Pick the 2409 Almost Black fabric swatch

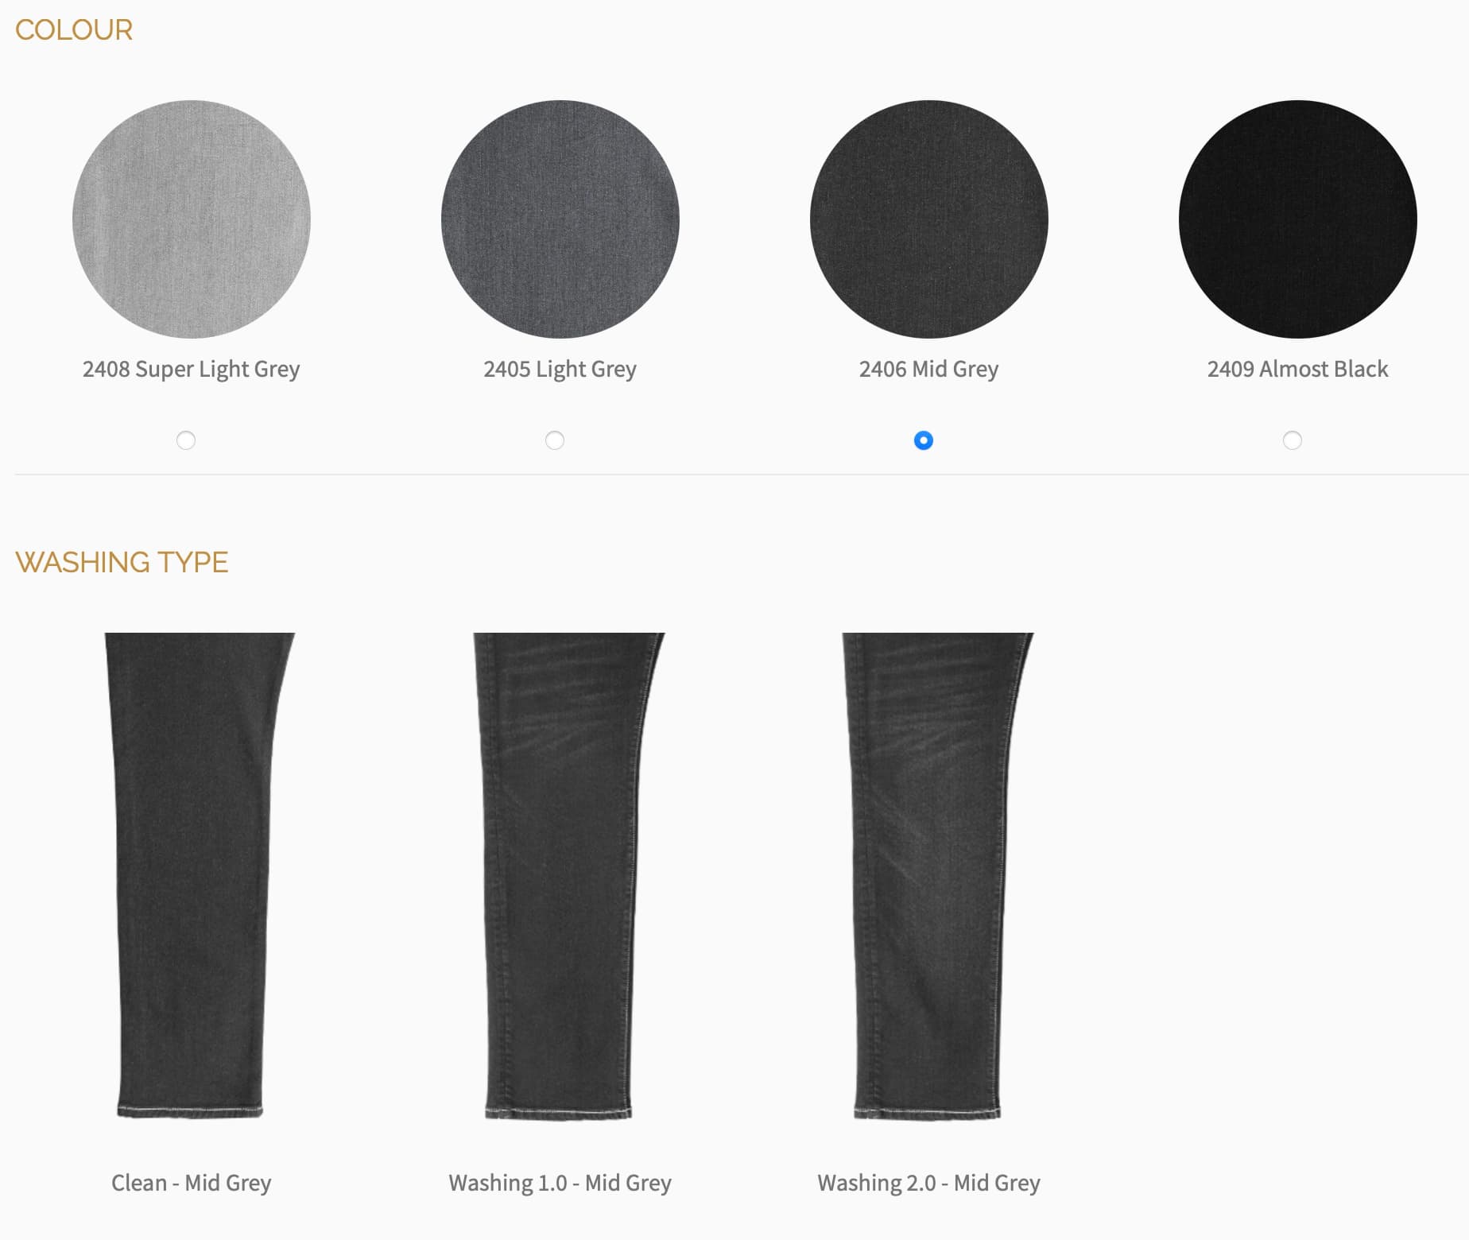click(x=1298, y=219)
